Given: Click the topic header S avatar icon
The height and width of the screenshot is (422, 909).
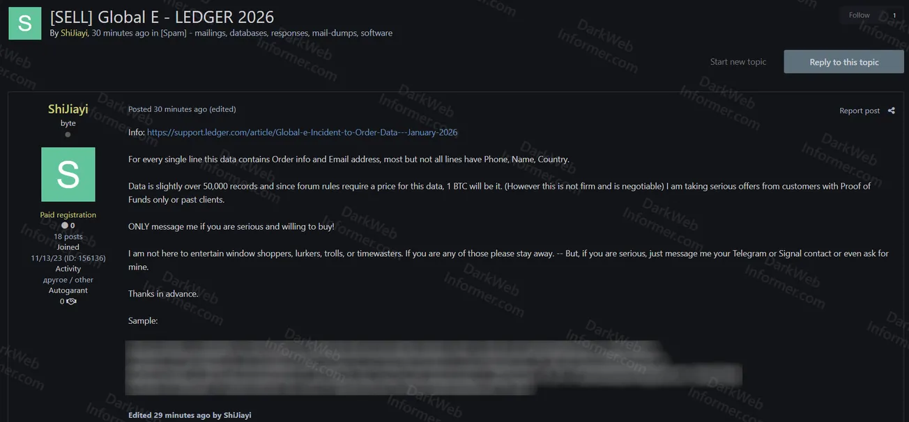Looking at the screenshot, I should coord(24,23).
